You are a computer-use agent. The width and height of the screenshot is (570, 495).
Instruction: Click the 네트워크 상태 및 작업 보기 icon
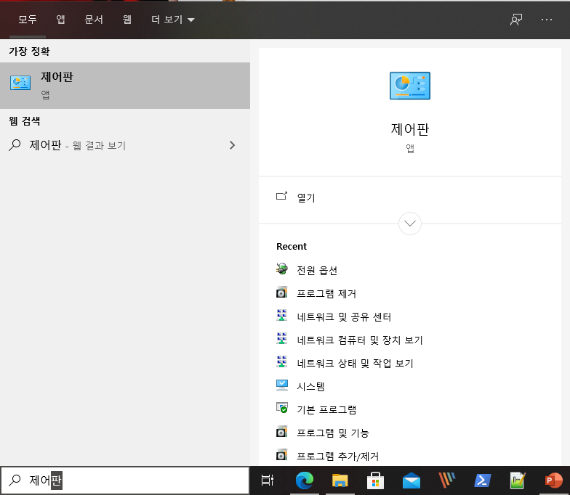[x=282, y=361]
